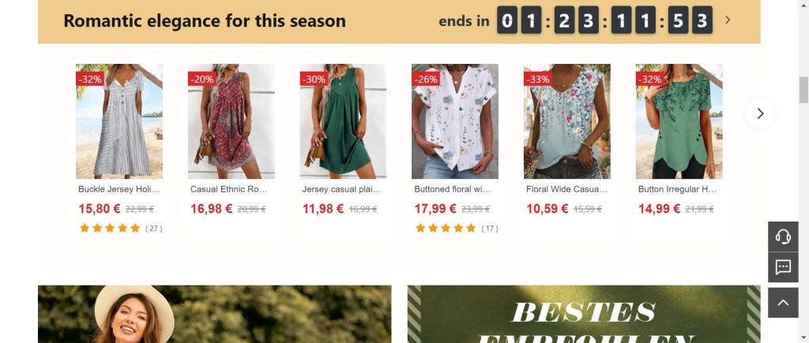
Task: Click Romantic elegance for this season heading
Action: (205, 21)
